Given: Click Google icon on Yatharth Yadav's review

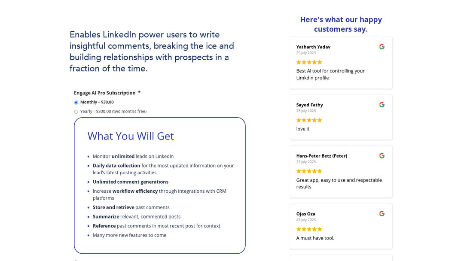Looking at the screenshot, I should pyautogui.click(x=382, y=47).
